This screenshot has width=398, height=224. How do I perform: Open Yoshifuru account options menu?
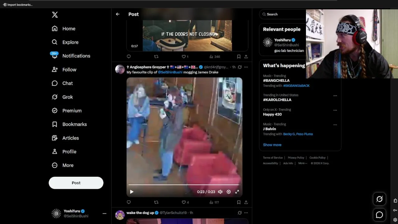[x=104, y=213]
